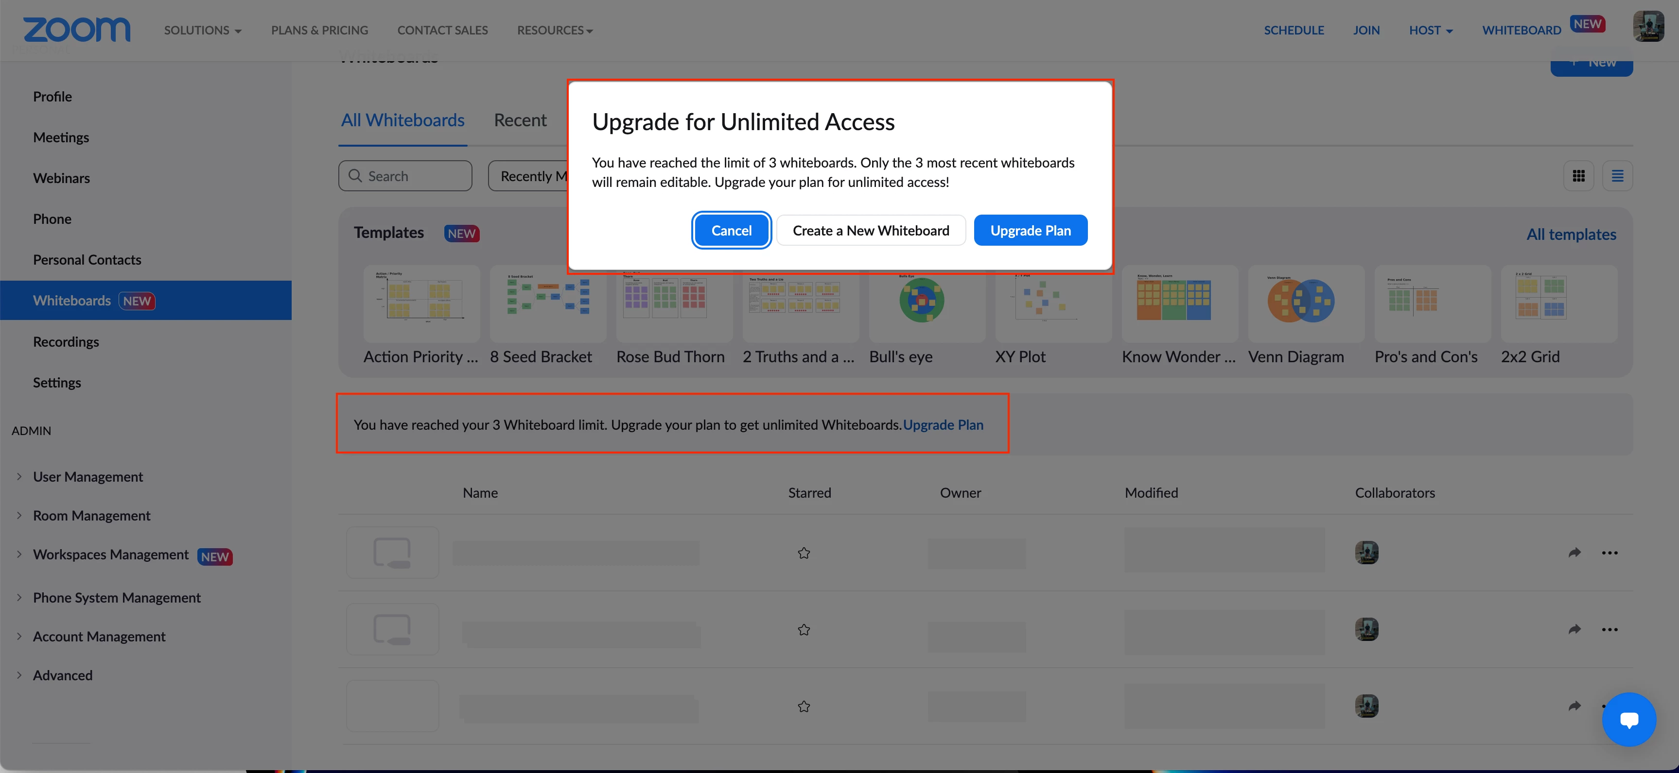
Task: Open the Solutions dropdown menu
Action: pyautogui.click(x=203, y=31)
